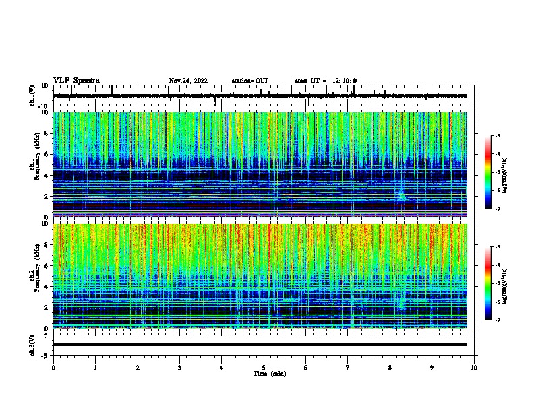Click the ch.2 spectrogram plot
Viewport: 534px width, 412px height.
[x=260, y=276]
